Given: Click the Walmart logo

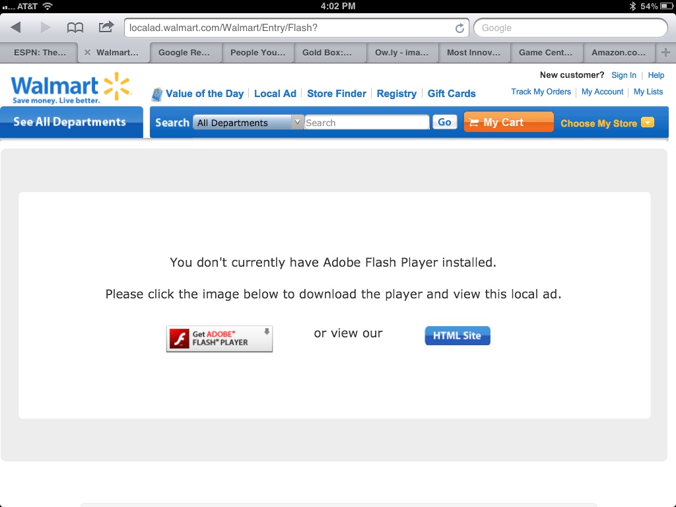Looking at the screenshot, I should (71, 88).
